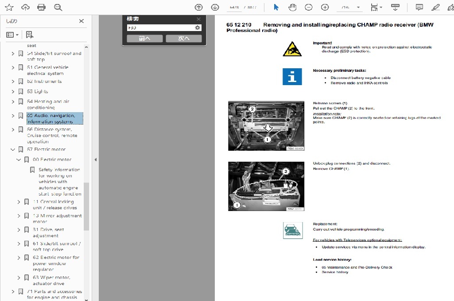This screenshot has height=301, width=454.
Task: Expand 63 Lights bookmark
Action: (13, 92)
